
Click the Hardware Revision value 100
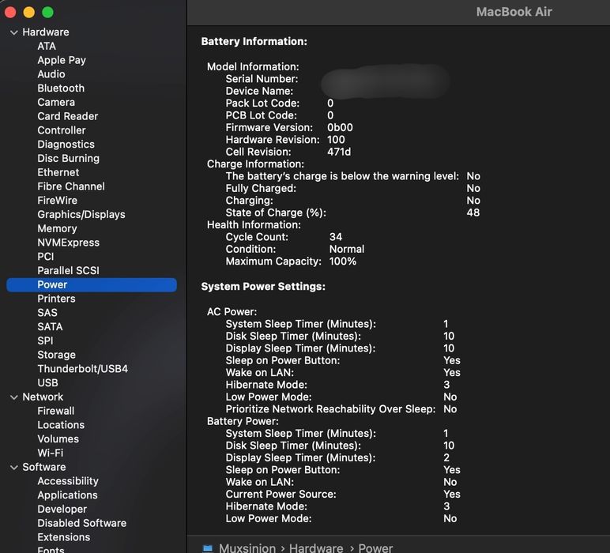point(336,139)
